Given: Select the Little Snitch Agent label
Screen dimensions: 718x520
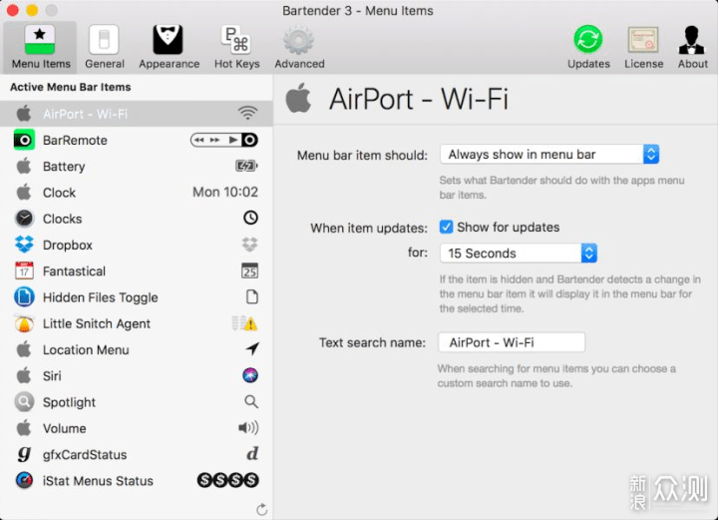Looking at the screenshot, I should coord(96,323).
